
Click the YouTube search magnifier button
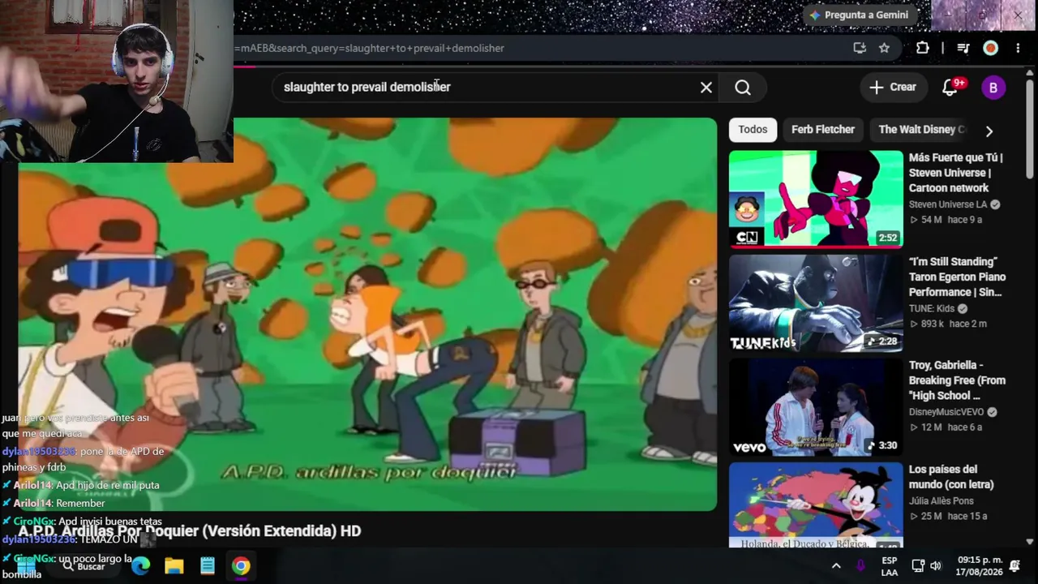click(743, 88)
